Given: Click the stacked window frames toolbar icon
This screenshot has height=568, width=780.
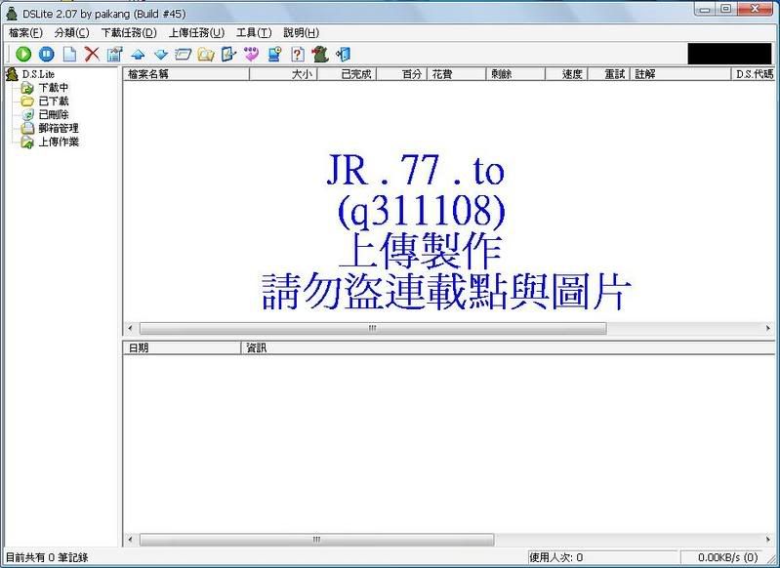Looking at the screenshot, I should pyautogui.click(x=184, y=55).
